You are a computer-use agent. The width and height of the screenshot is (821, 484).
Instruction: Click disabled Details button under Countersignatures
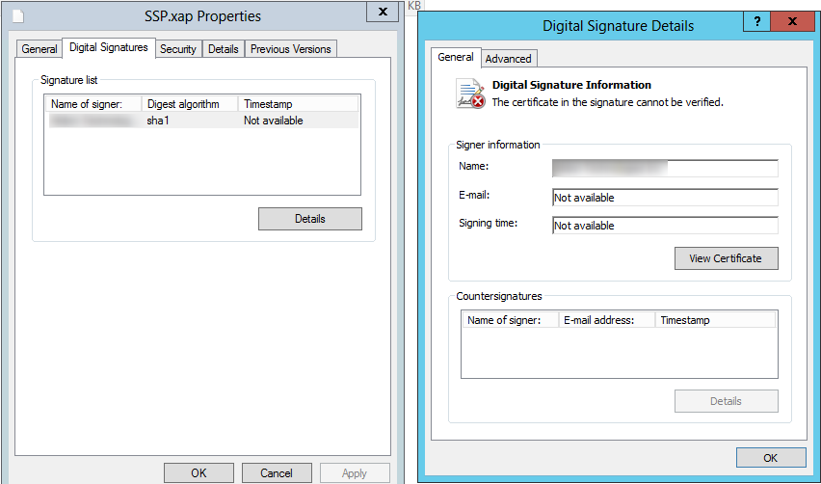click(726, 401)
